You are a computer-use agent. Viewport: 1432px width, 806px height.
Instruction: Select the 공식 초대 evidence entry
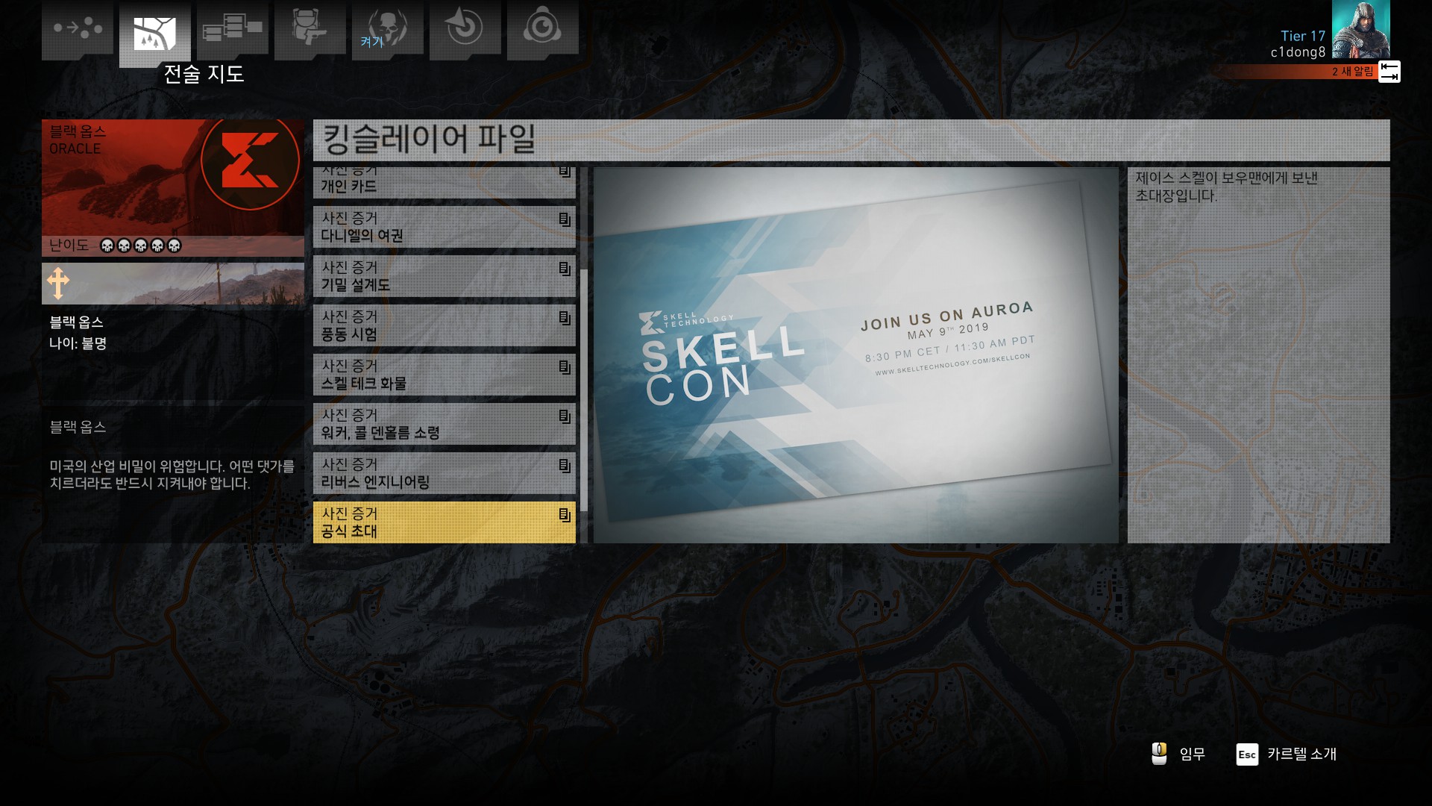(444, 522)
